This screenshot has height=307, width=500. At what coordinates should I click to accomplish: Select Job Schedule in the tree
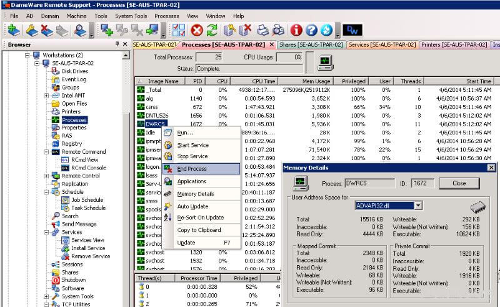pyautogui.click(x=87, y=200)
